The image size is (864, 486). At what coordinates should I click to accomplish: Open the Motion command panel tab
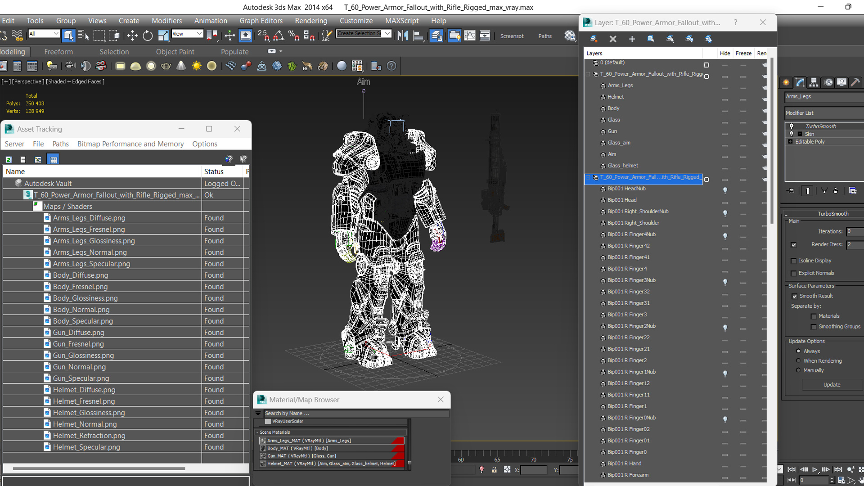click(828, 82)
